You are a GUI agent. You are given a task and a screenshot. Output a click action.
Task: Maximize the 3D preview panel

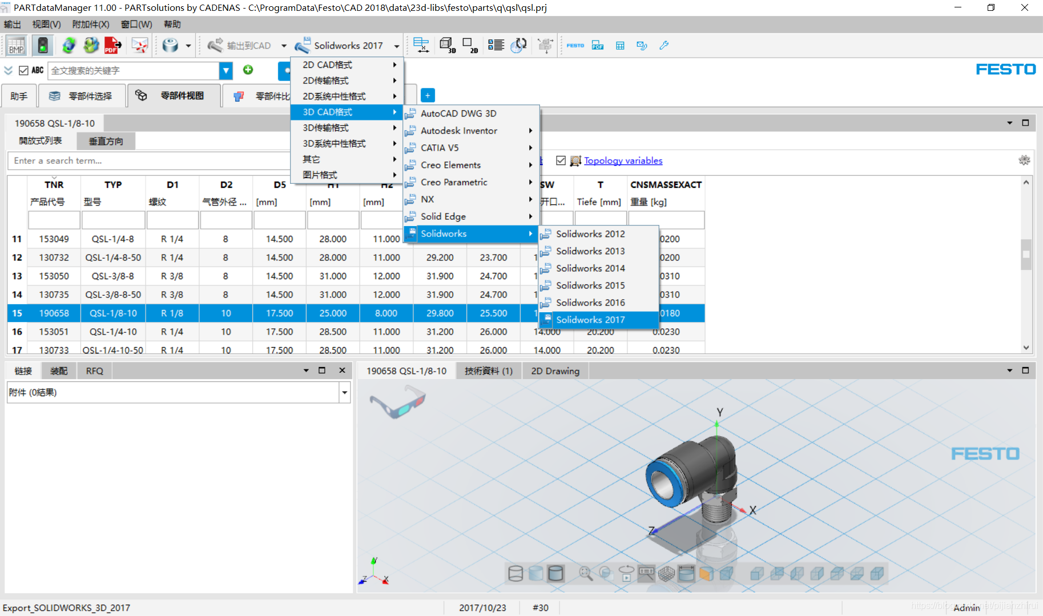point(1025,371)
